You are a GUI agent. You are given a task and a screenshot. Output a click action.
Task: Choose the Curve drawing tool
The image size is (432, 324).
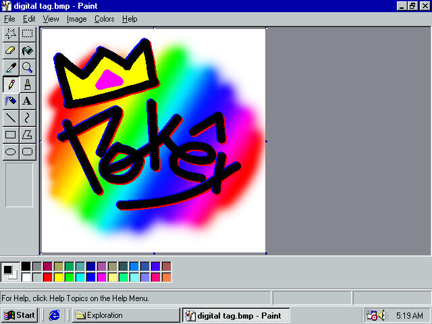coord(27,117)
